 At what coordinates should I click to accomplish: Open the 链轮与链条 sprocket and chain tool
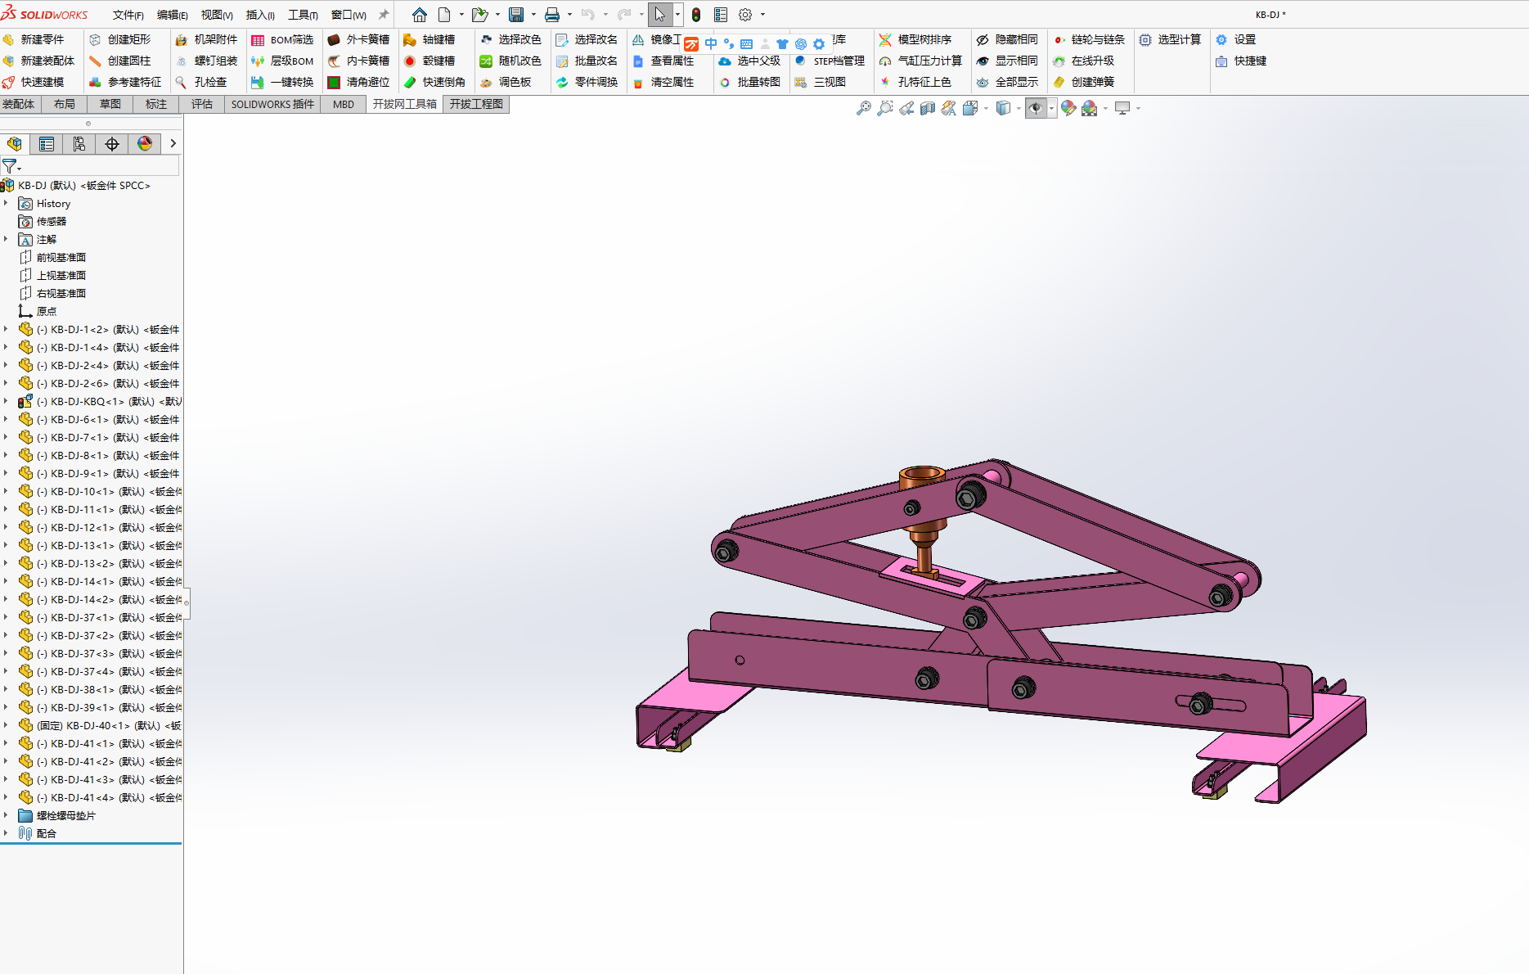click(x=1090, y=39)
